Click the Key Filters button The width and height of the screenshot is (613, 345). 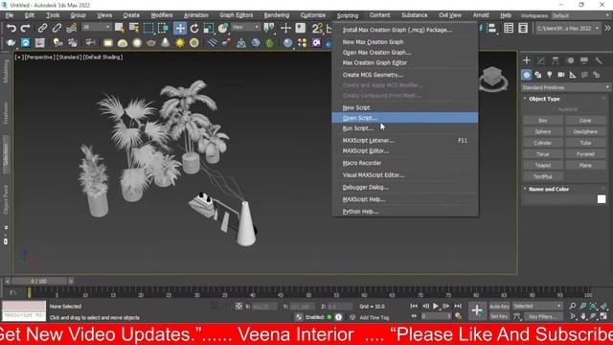click(x=543, y=316)
